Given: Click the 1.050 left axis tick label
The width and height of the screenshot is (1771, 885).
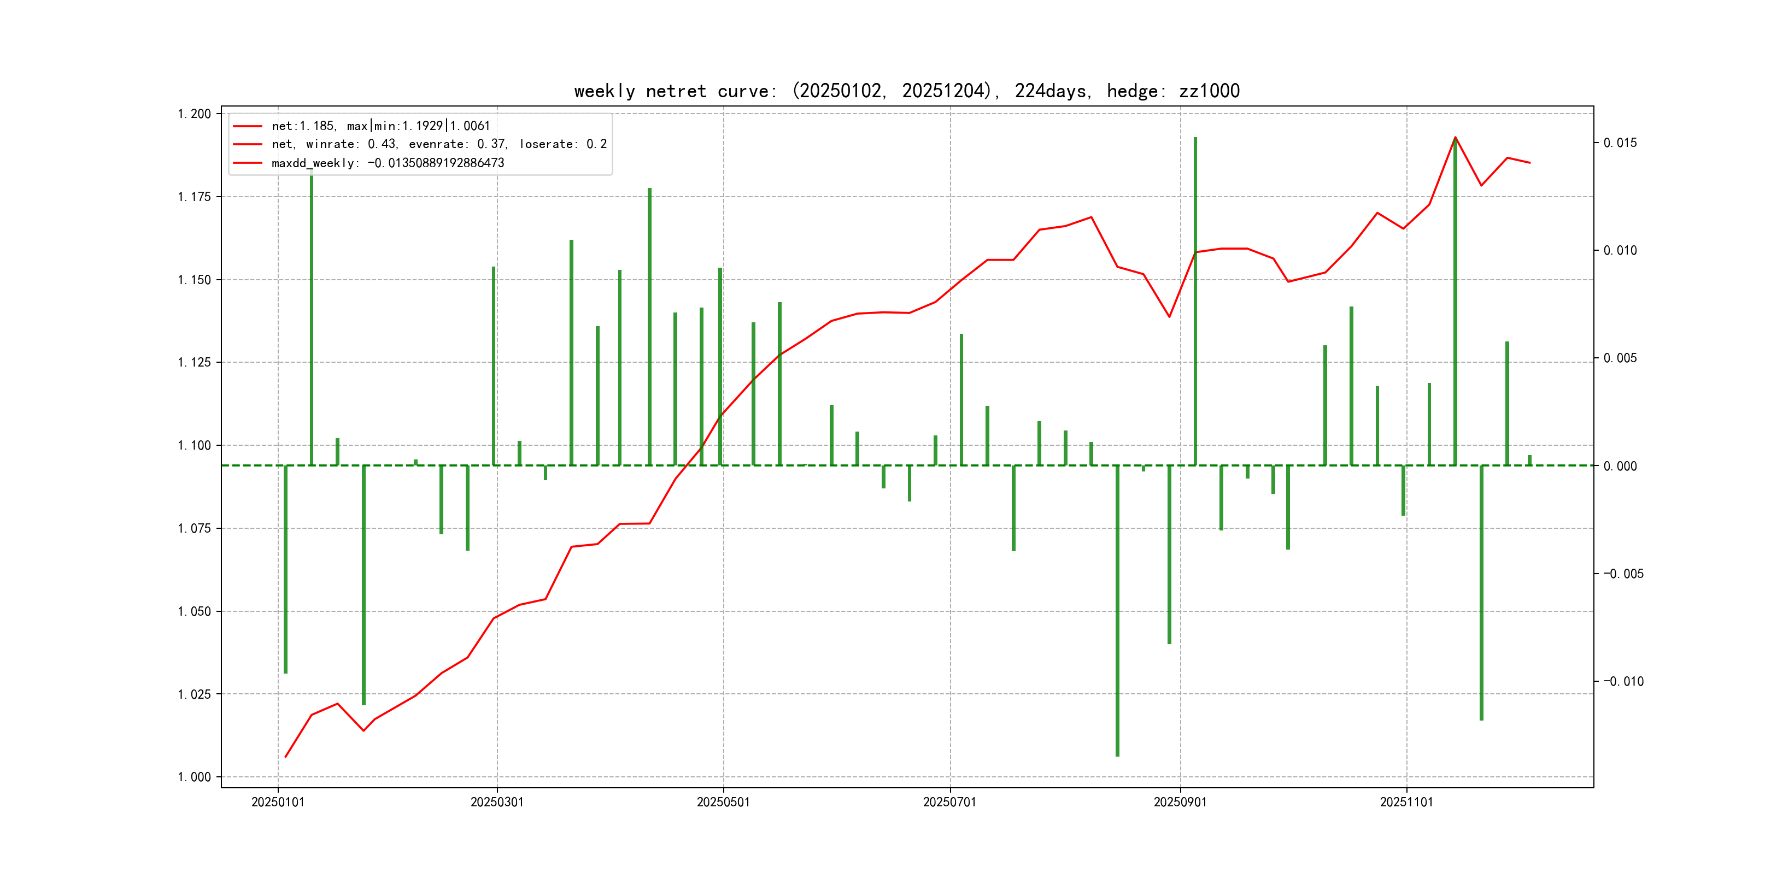Looking at the screenshot, I should coord(195,611).
